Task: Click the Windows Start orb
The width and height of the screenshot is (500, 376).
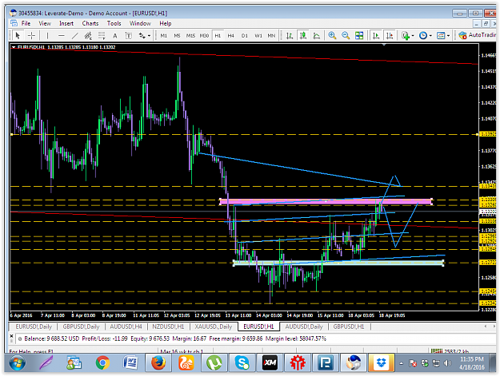Action: point(18,363)
